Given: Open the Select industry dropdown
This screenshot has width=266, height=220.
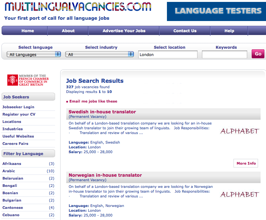Looking at the screenshot, I should [99, 54].
